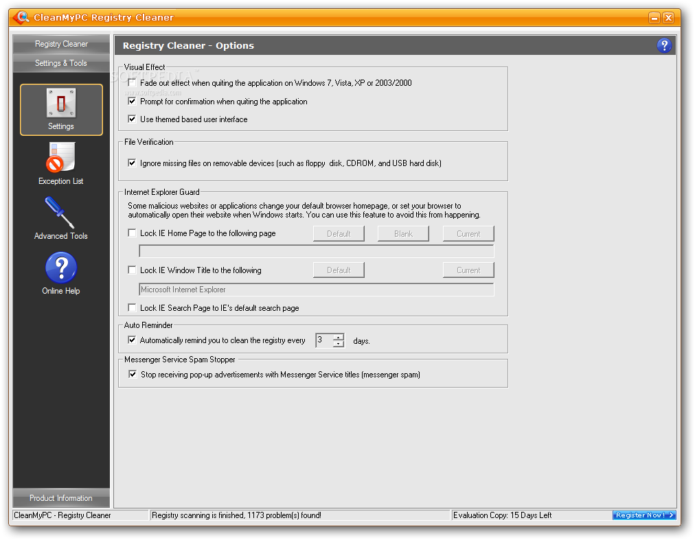Open the Settings & Tools section
Screen dimensions: 695x540
61,63
